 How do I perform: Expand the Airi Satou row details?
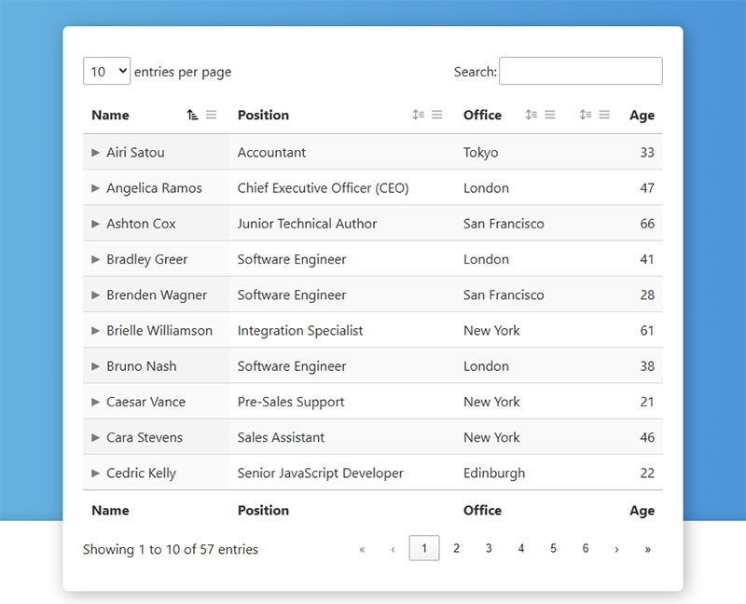tap(96, 152)
